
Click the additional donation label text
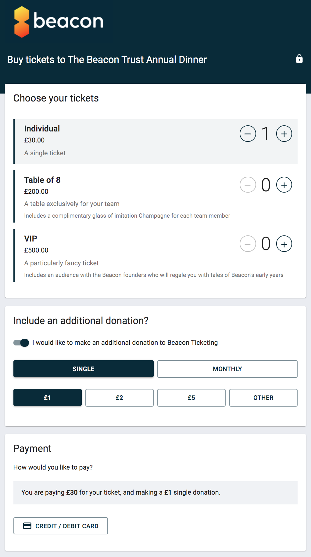pyautogui.click(x=125, y=343)
